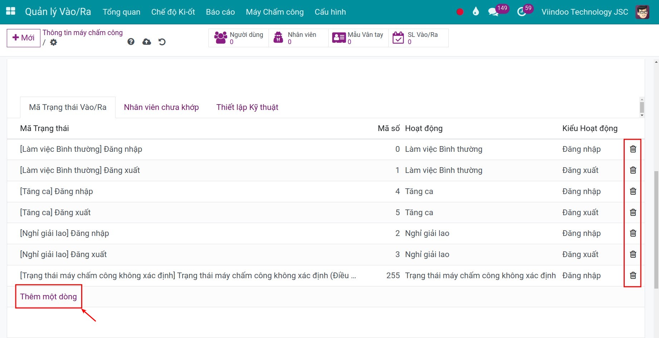Click the question mark help icon
The height and width of the screenshot is (338, 659).
[x=131, y=42]
